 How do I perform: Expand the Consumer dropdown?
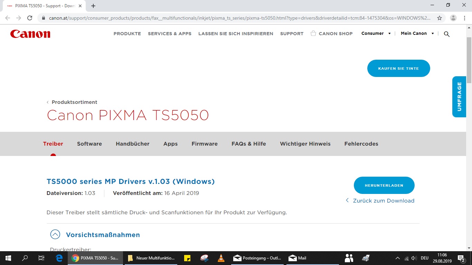(x=376, y=33)
